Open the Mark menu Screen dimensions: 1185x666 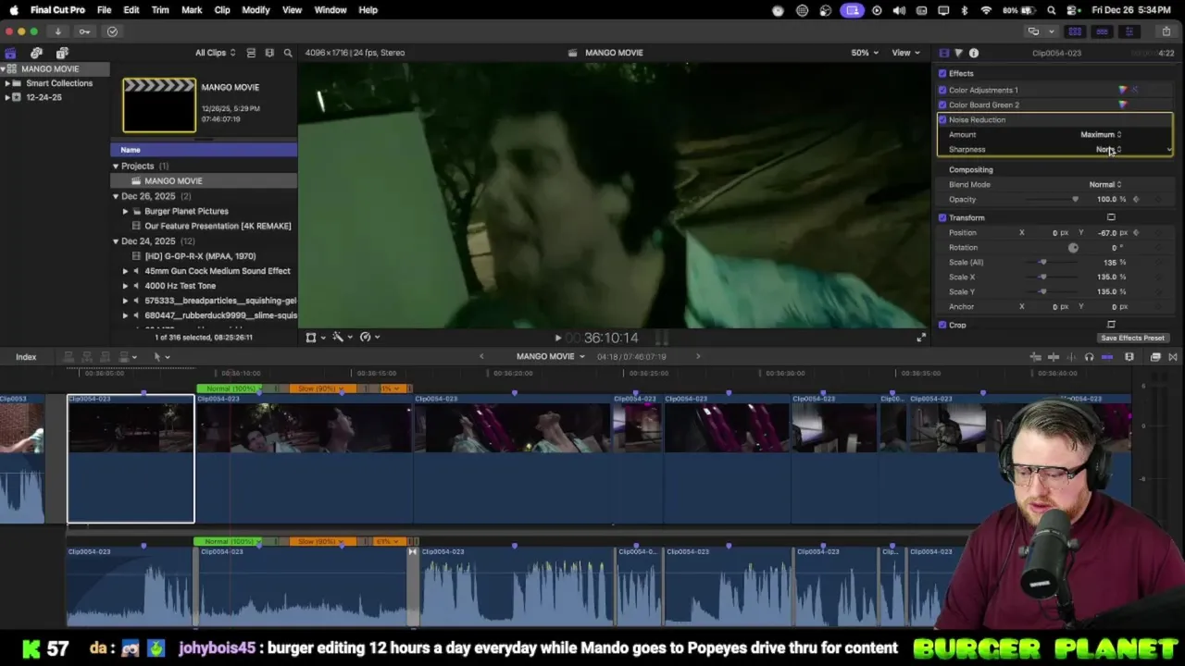click(192, 10)
